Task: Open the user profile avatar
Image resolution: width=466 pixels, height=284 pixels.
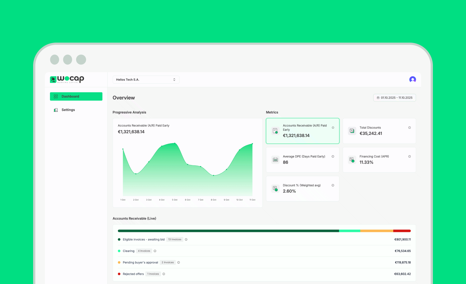Action: (x=412, y=79)
